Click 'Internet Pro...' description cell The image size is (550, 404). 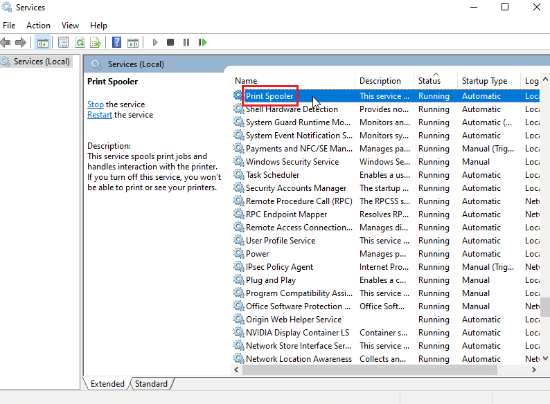(384, 267)
